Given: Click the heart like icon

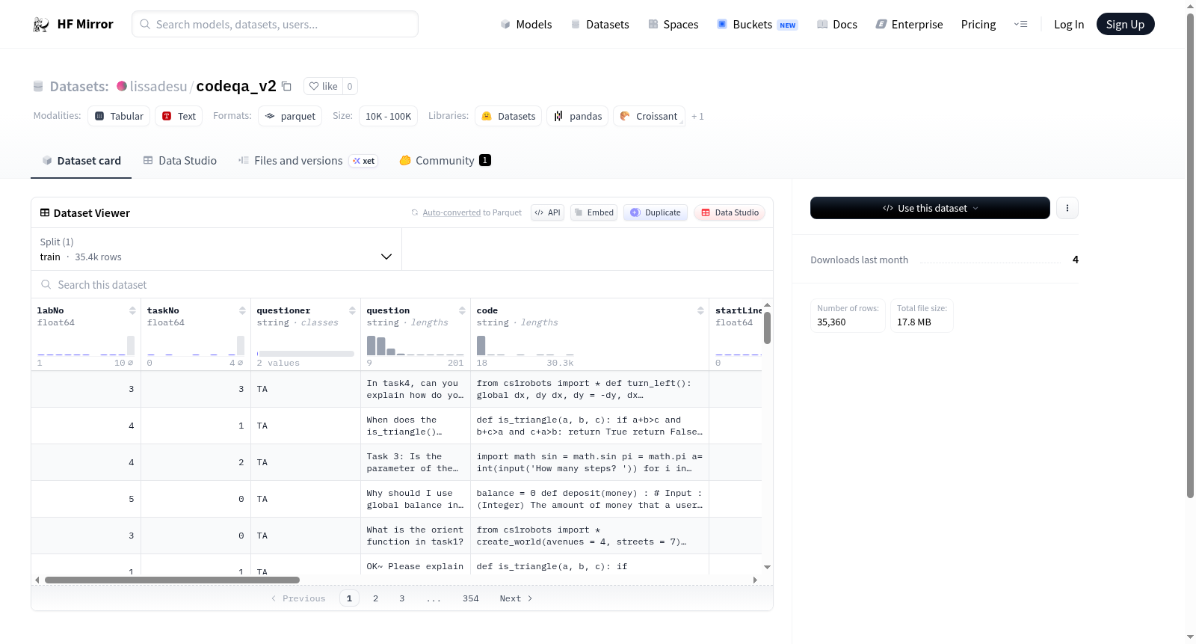Looking at the screenshot, I should (314, 86).
